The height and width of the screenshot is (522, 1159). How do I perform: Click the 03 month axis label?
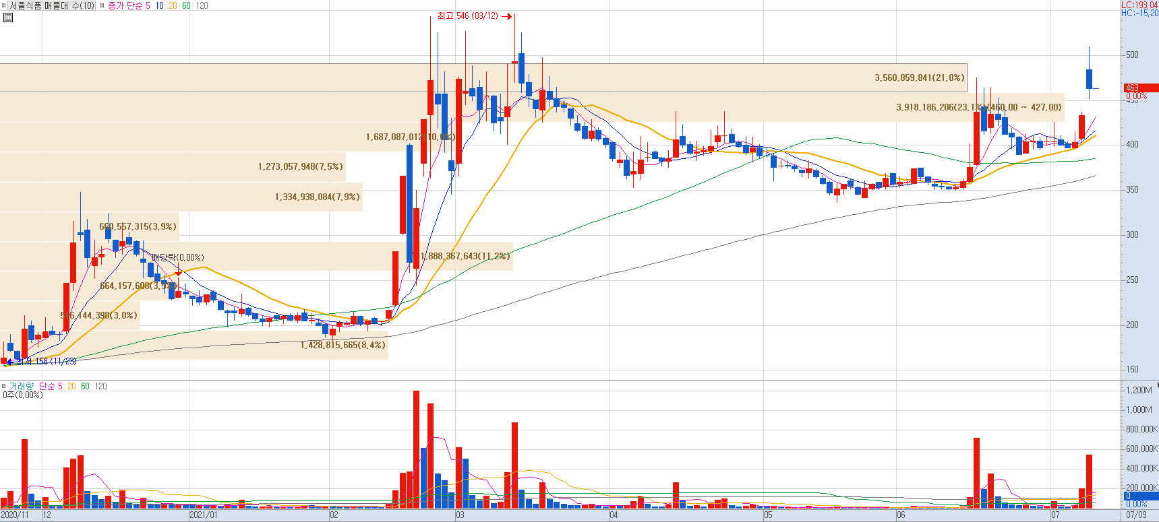[460, 515]
